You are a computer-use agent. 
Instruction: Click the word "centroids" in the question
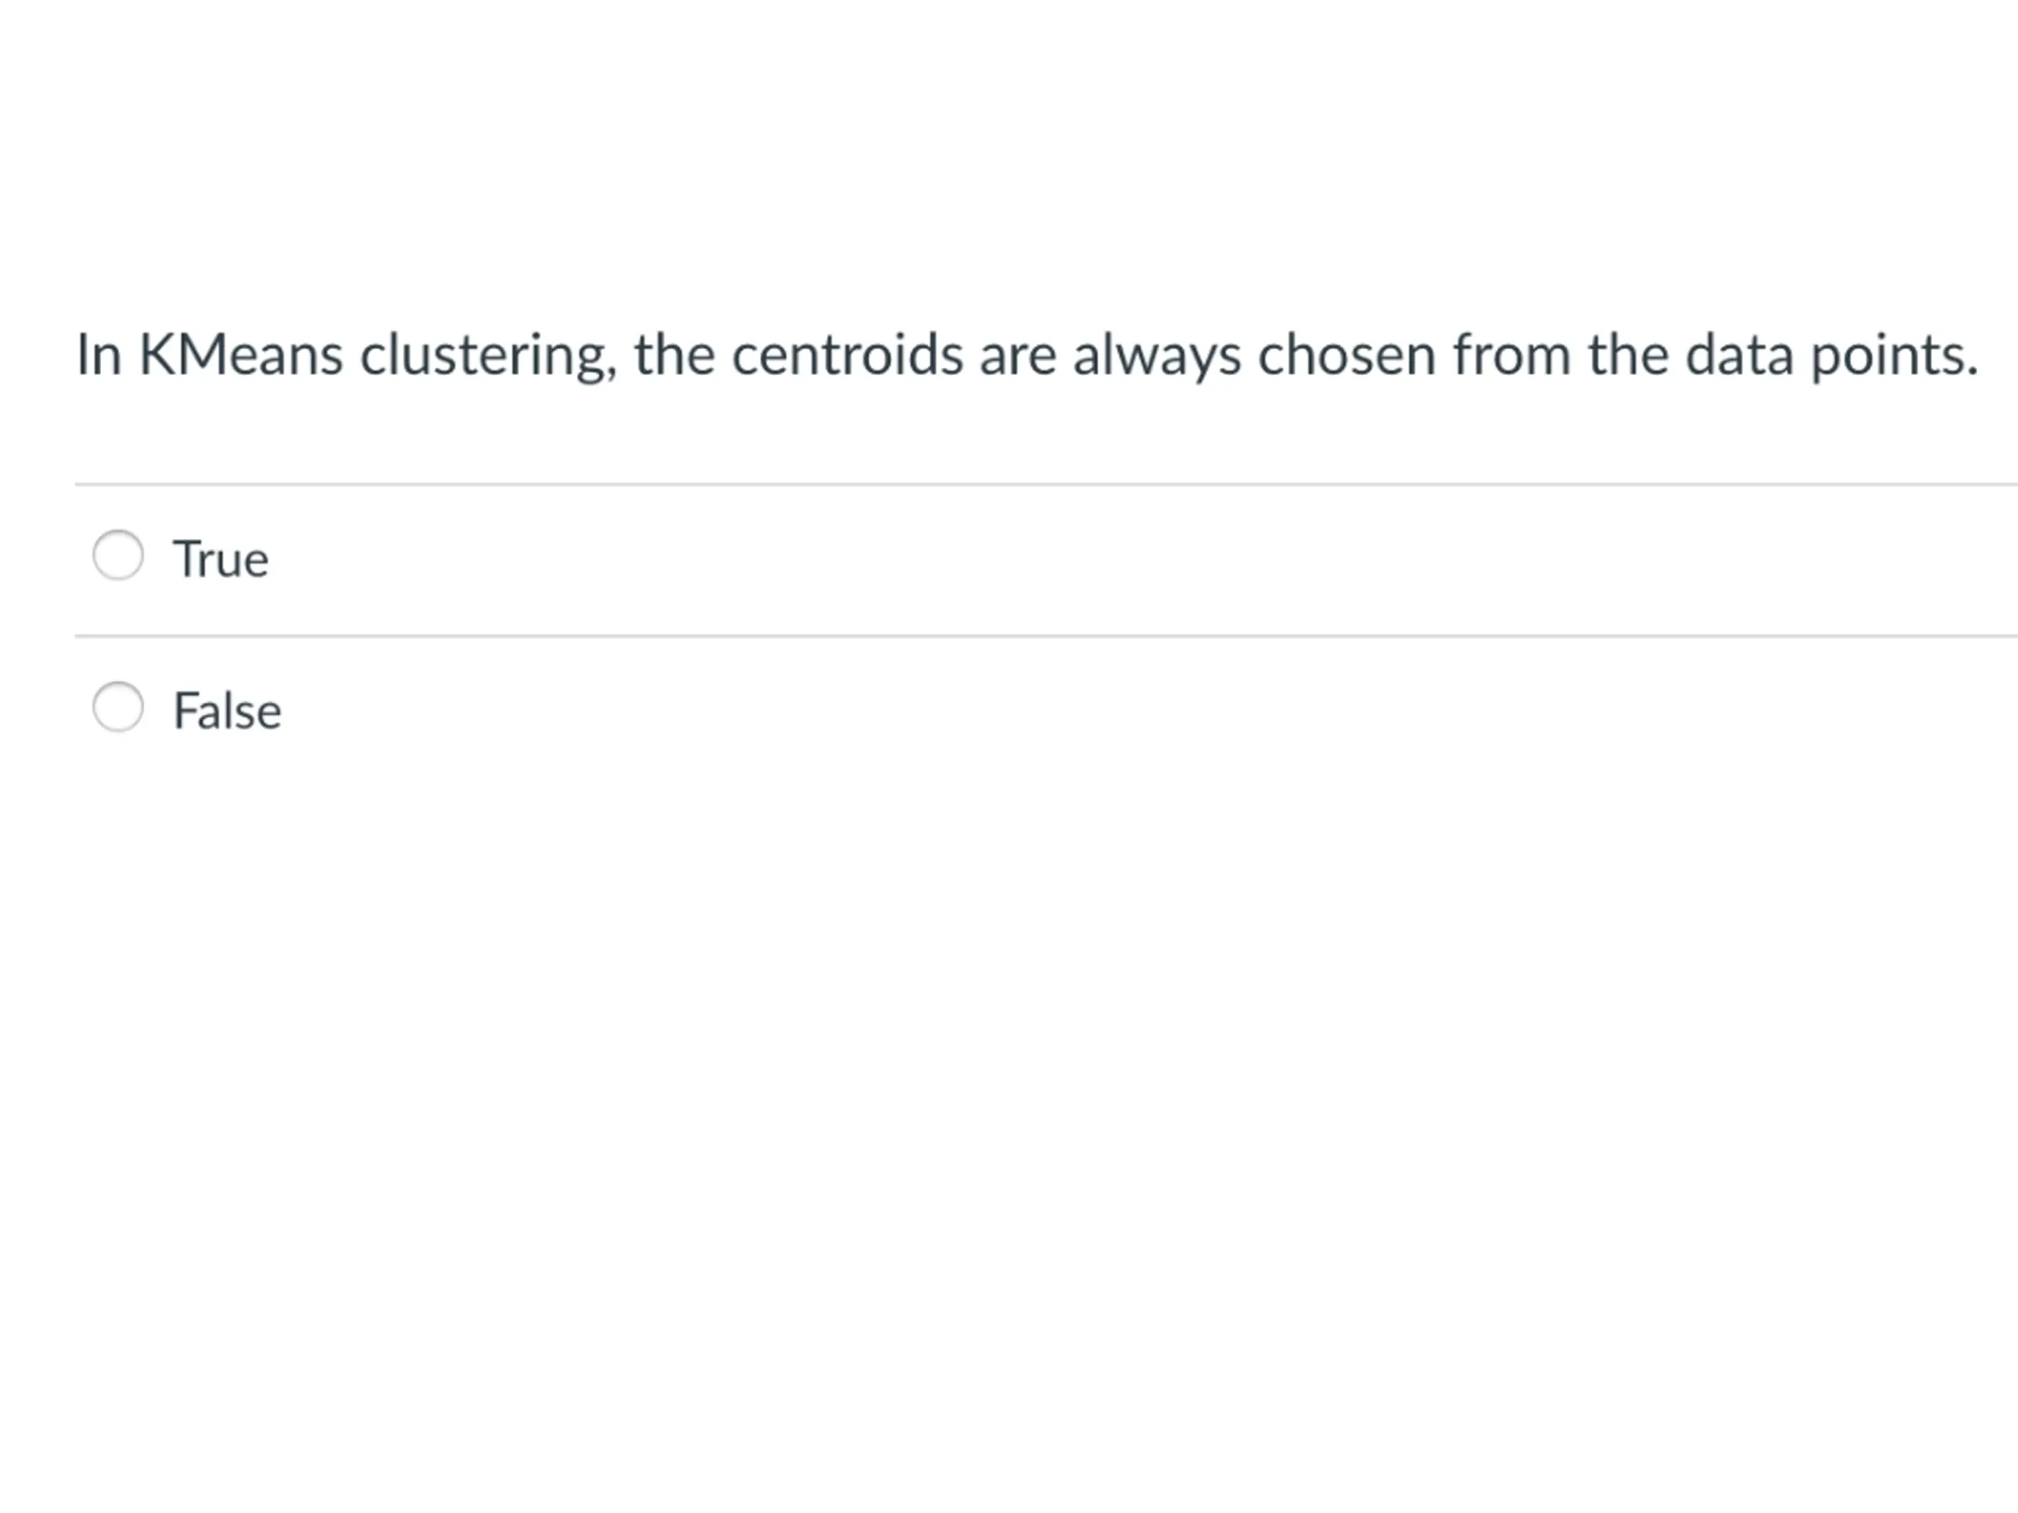click(847, 355)
